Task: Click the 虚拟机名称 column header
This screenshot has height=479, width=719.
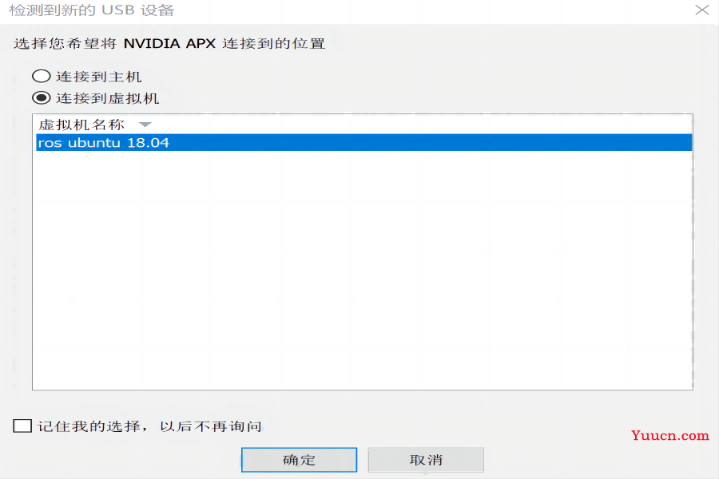Action: click(81, 125)
